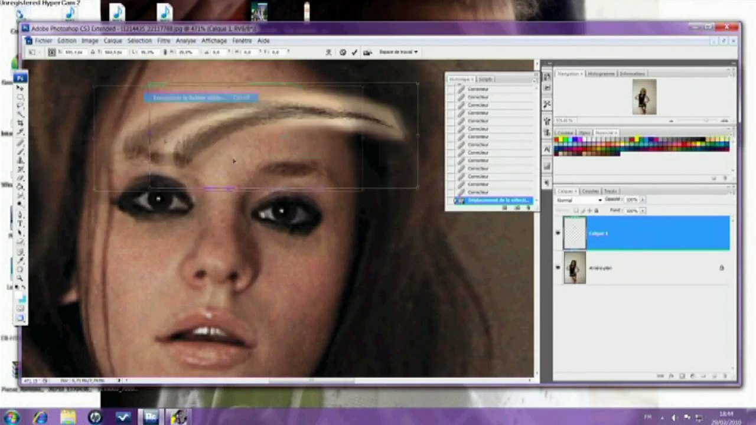Viewport: 756px width, 425px height.
Task: Select the Rectangular Marquee tool
Action: (x=20, y=96)
